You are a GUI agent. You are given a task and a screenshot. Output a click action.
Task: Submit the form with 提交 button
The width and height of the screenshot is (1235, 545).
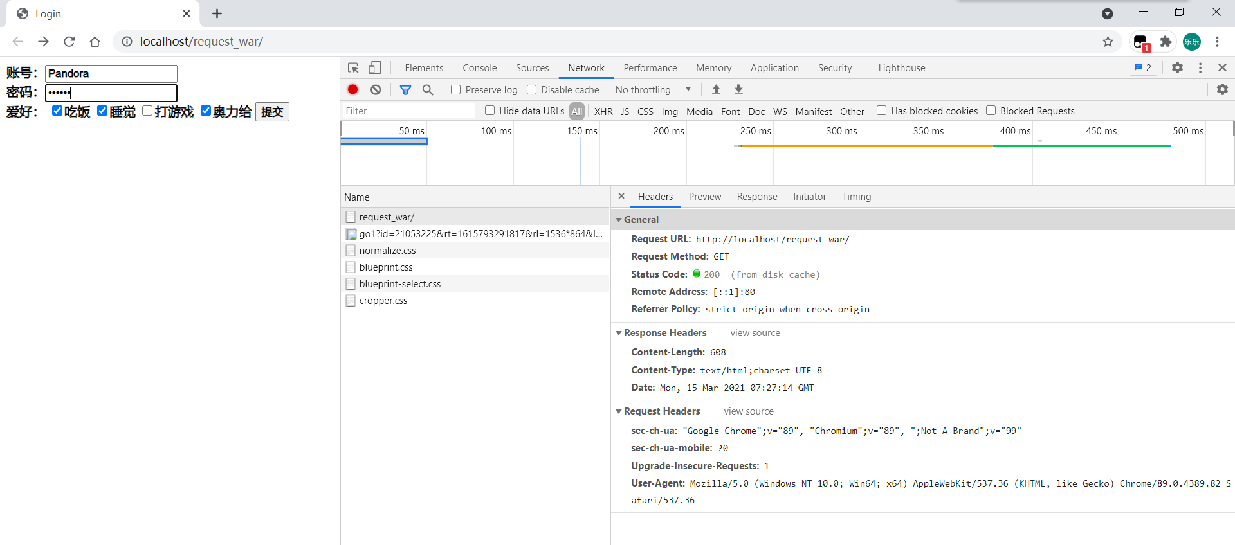[273, 112]
